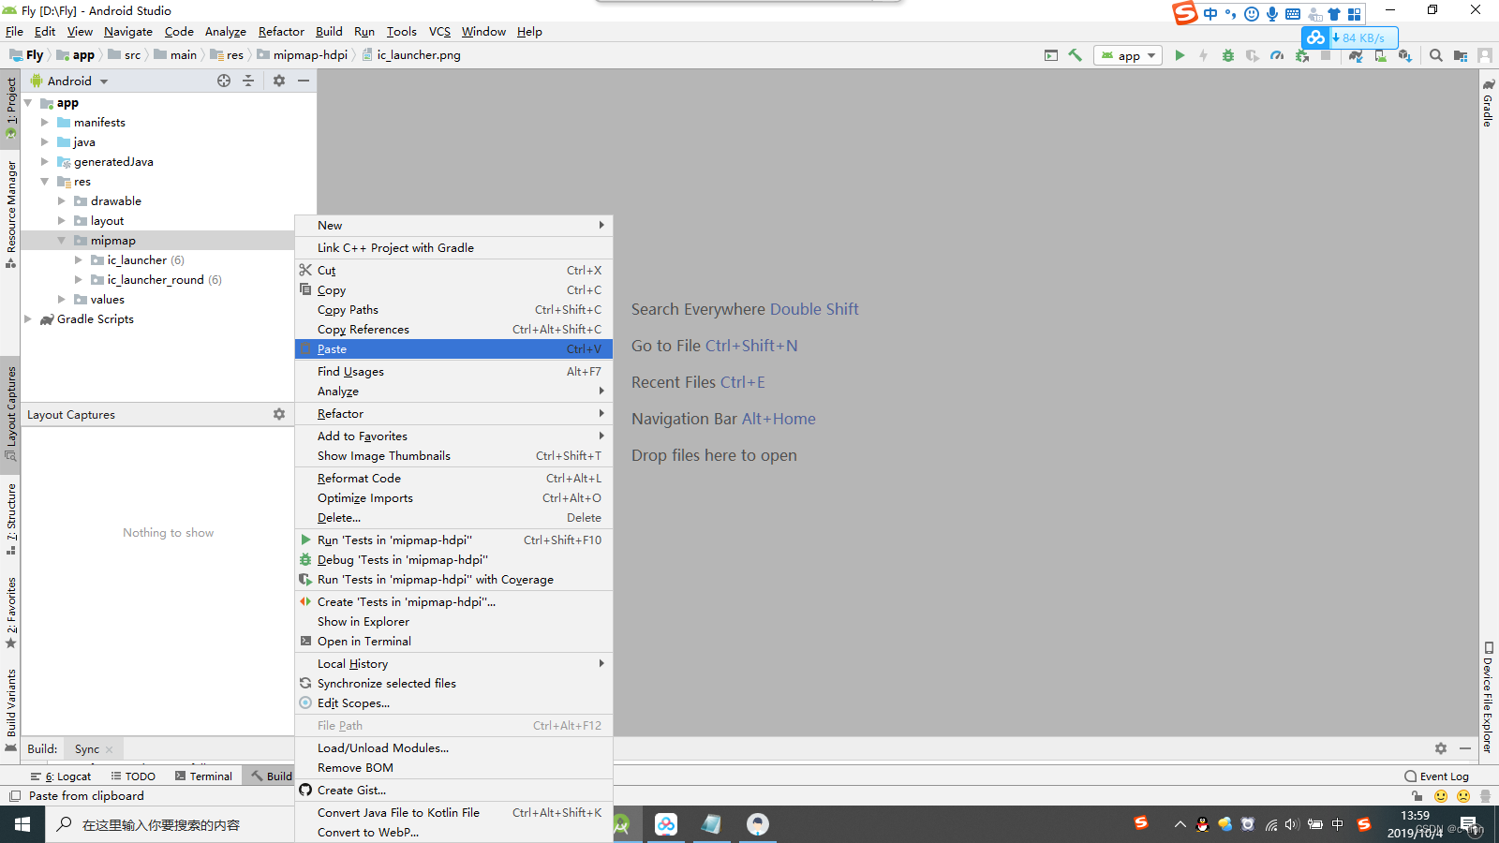
Task: Open the Navigate menu in menu bar
Action: (128, 31)
